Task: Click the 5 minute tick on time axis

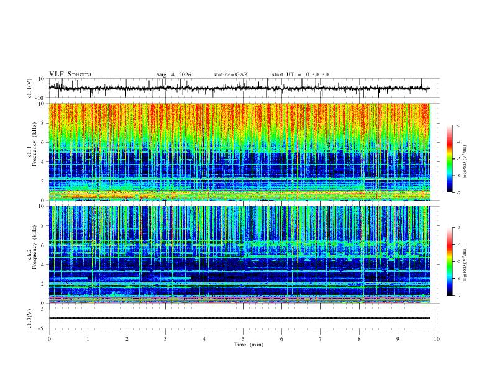Action: click(x=243, y=339)
